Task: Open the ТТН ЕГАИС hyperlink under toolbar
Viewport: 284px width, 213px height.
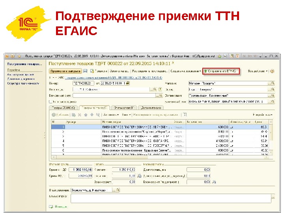Action: (x=113, y=78)
